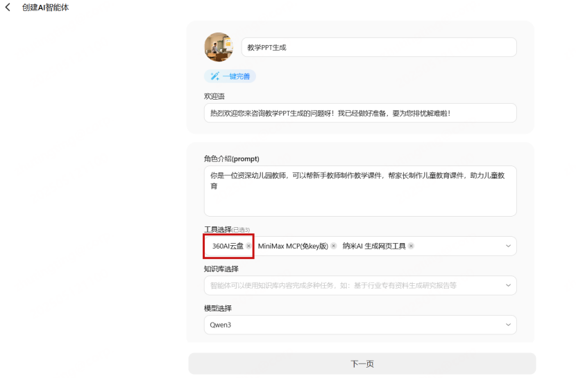
Task: Remove the MiniMax MCP(免key版) tool tag
Action: [x=334, y=246]
